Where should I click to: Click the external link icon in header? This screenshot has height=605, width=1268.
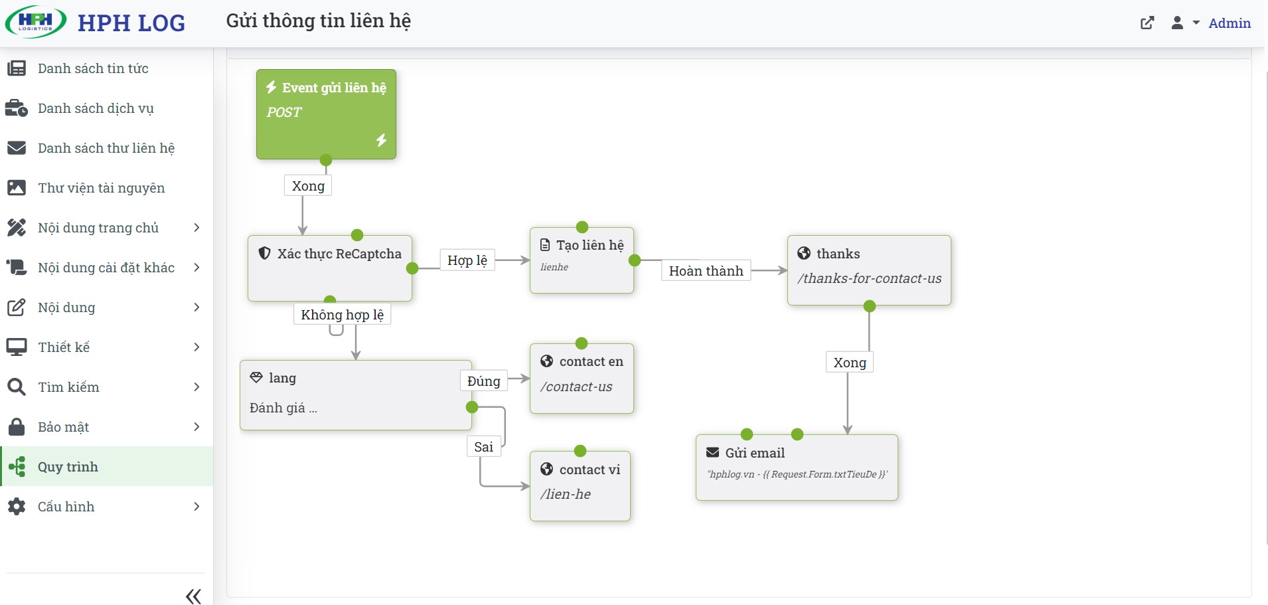click(1147, 23)
